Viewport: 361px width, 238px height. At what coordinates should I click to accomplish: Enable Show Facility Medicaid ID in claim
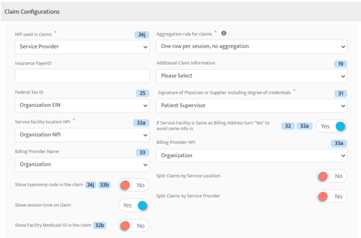134,226
